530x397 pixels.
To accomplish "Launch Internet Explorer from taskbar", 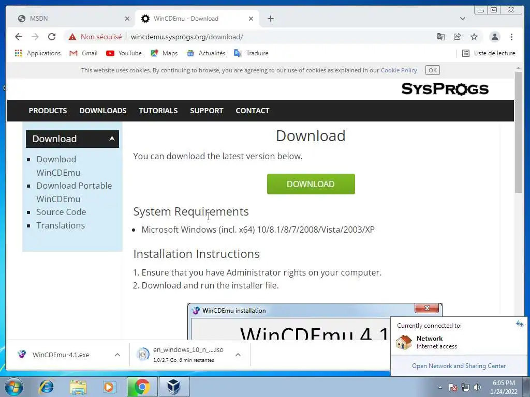I will tap(46, 387).
